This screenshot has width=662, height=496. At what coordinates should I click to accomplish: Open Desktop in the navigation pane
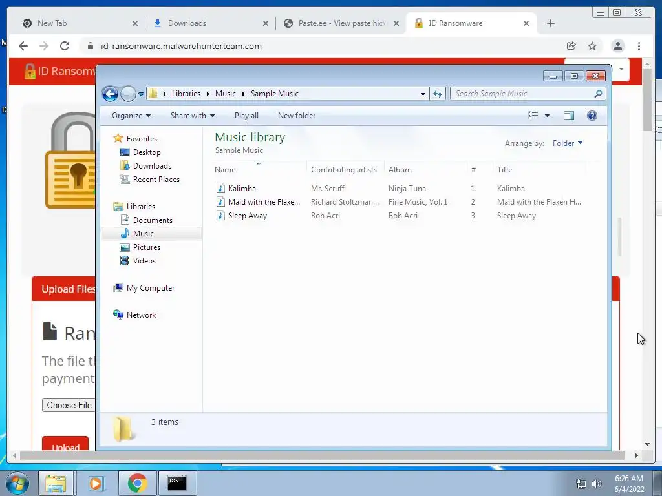[147, 152]
